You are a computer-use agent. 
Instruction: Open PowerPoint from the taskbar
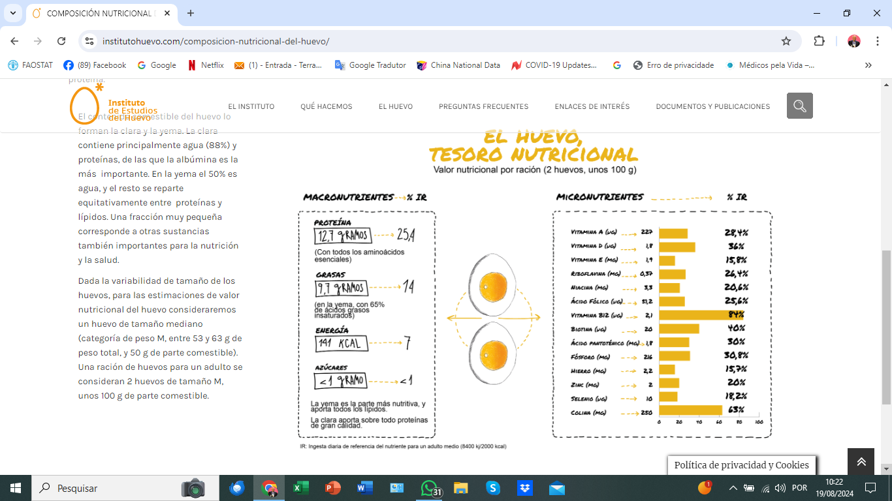point(333,488)
